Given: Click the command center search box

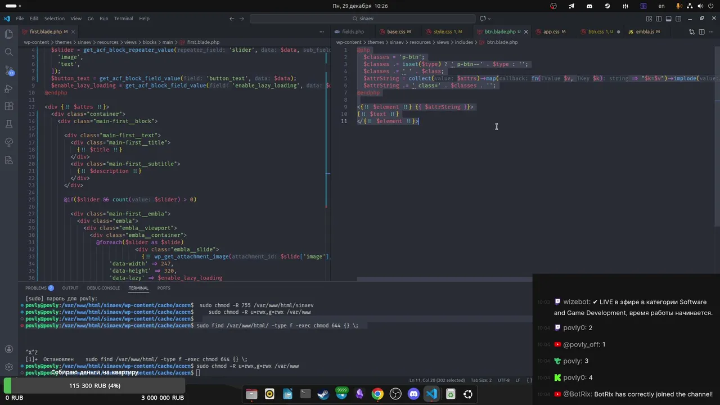Looking at the screenshot, I should click(363, 19).
